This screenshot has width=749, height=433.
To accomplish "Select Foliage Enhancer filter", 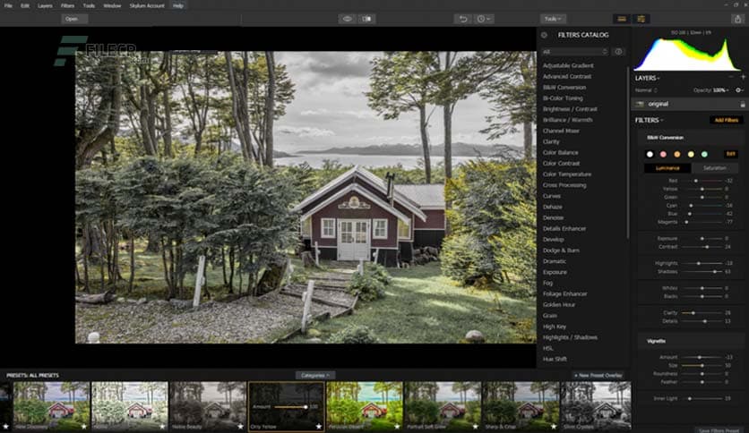I will 564,293.
